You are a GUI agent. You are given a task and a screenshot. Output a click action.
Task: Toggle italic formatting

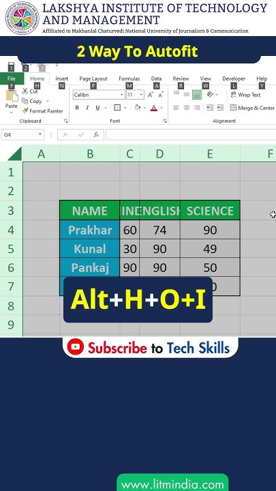pyautogui.click(x=87, y=108)
